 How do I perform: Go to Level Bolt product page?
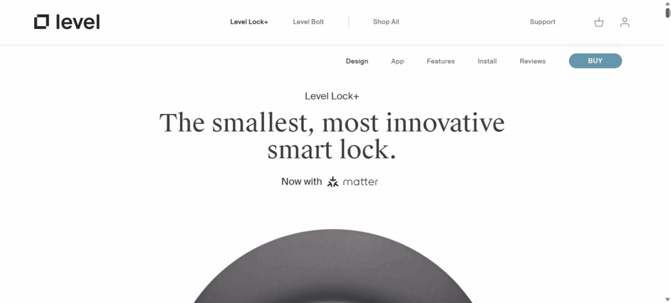click(x=308, y=22)
